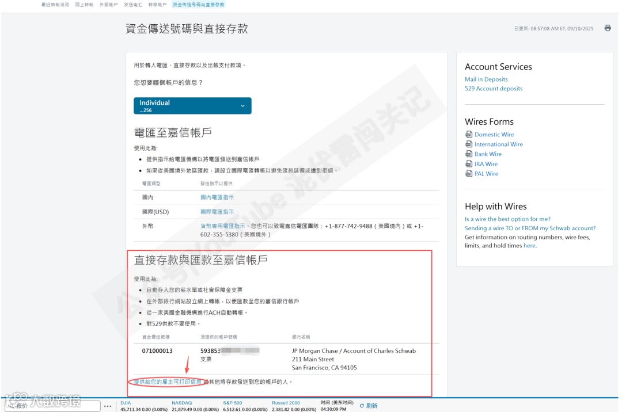622x412 pixels.
Task: Open 'Is a wire the best option for me?'
Action: click(507, 219)
